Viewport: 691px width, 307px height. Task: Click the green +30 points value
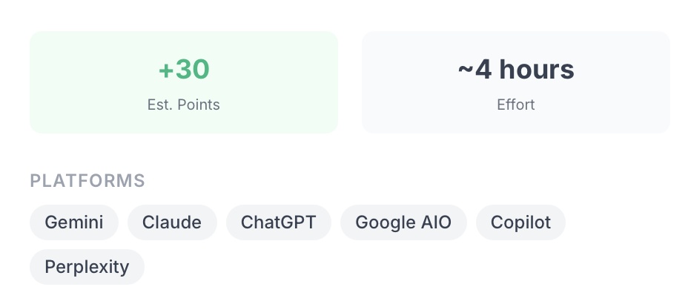click(184, 70)
